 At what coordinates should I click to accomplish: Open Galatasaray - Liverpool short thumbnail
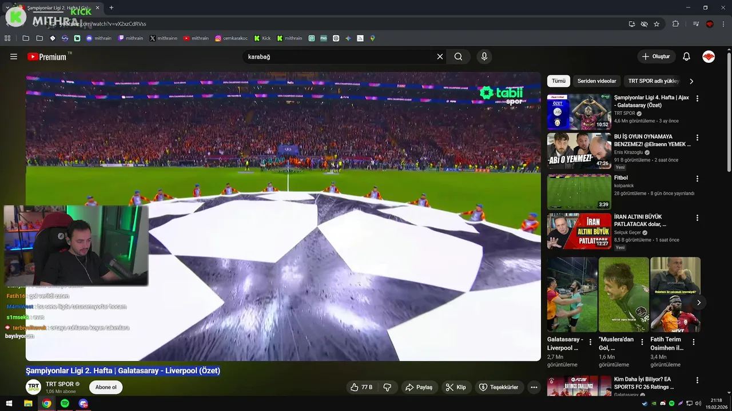coord(572,295)
